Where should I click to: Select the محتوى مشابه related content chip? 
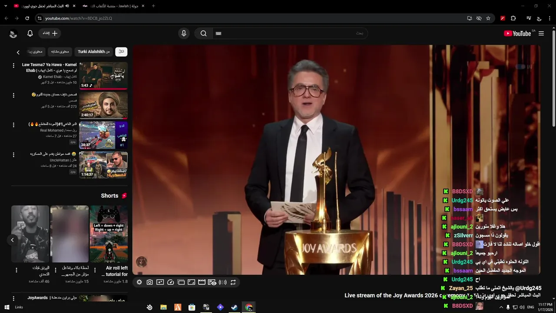[x=60, y=52]
